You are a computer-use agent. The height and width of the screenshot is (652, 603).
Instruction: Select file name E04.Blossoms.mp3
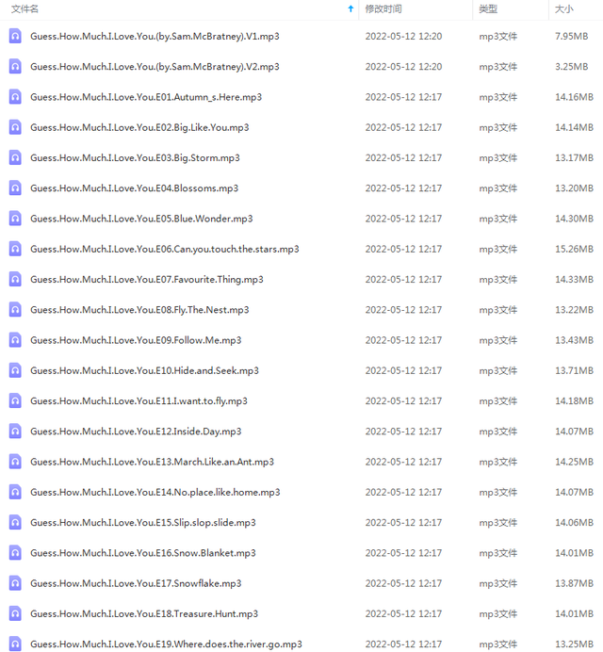[x=135, y=188]
